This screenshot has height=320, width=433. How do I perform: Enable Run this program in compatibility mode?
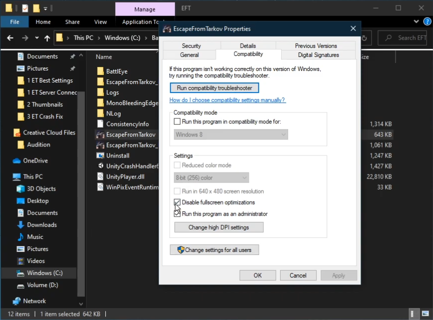177,121
